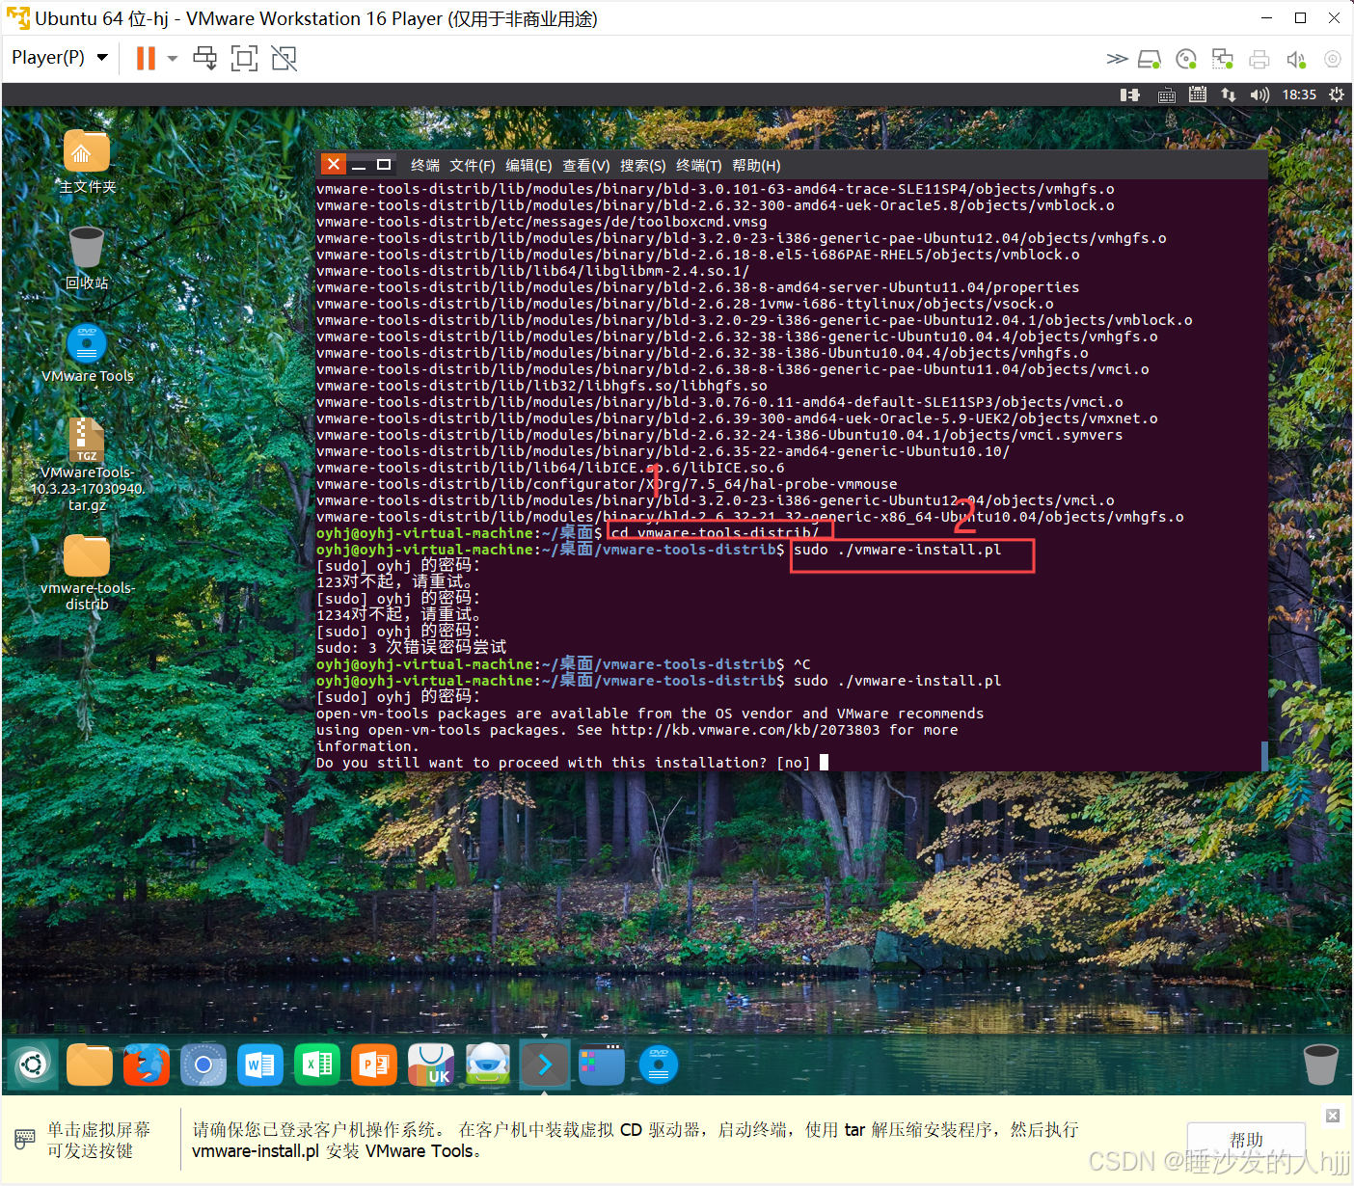Viewport: 1354px width, 1186px height.
Task: Click the battery/input indicator in Ubuntu panel
Action: pyautogui.click(x=1129, y=94)
